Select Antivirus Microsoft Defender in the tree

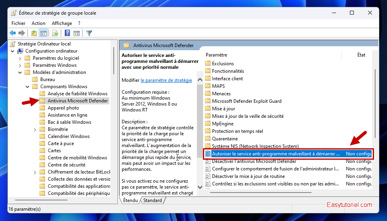tap(78, 100)
